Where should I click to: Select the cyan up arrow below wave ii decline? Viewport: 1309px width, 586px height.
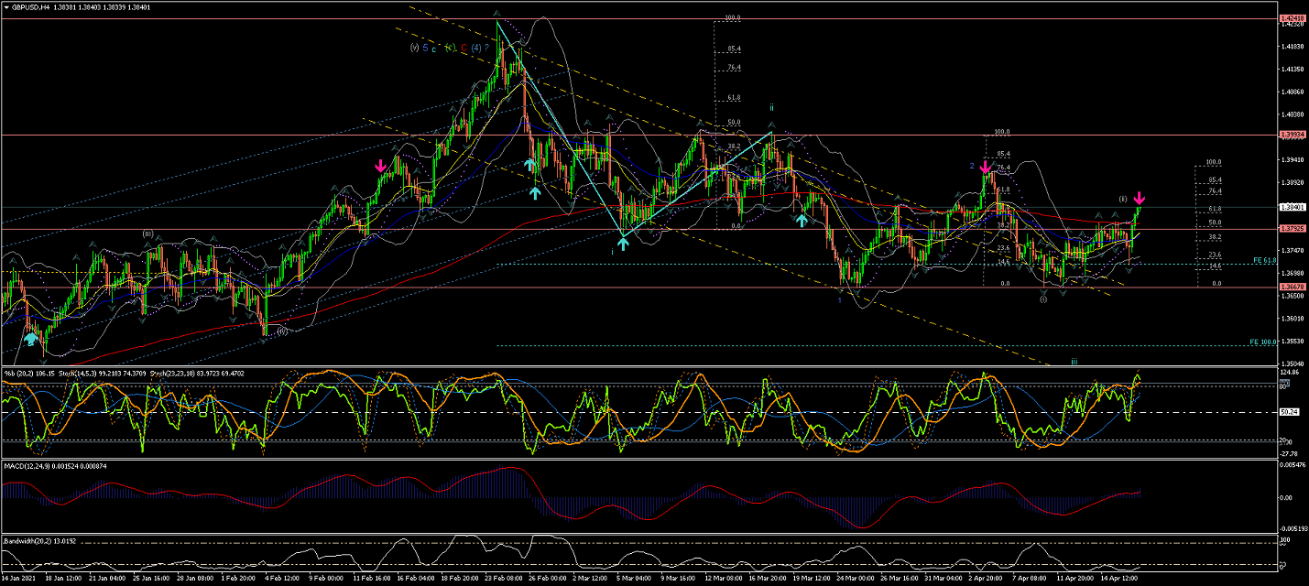click(x=802, y=220)
